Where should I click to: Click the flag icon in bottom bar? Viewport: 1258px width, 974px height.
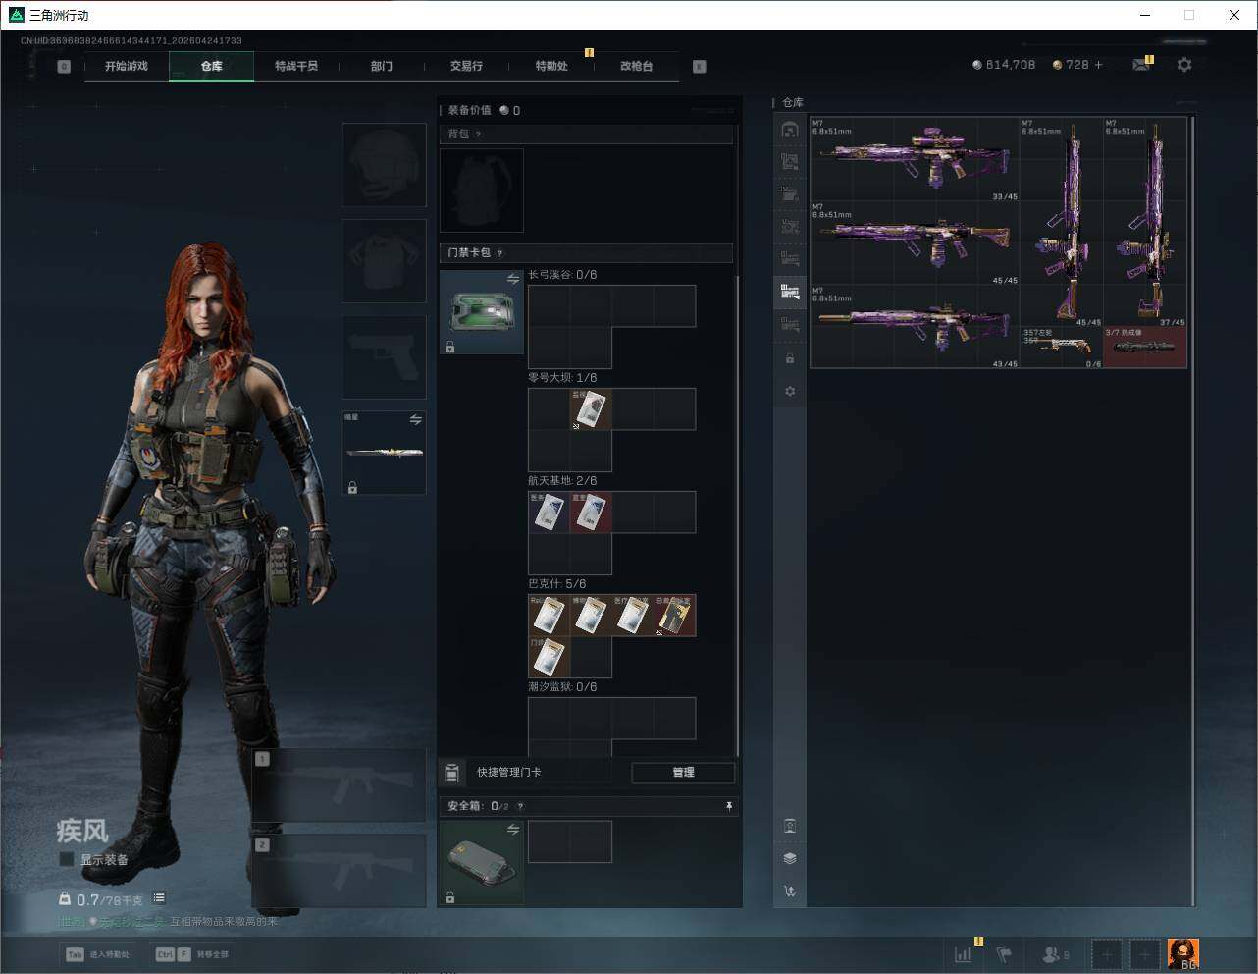[1004, 953]
